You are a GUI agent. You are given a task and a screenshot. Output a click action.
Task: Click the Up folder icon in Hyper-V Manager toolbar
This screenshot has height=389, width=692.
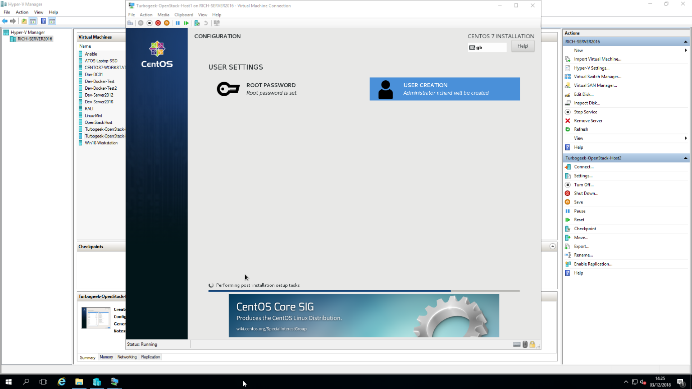(x=24, y=21)
